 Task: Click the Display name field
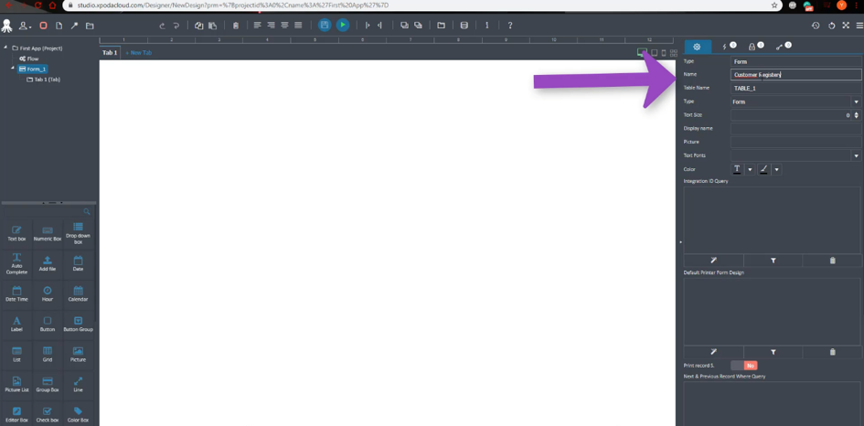point(796,128)
